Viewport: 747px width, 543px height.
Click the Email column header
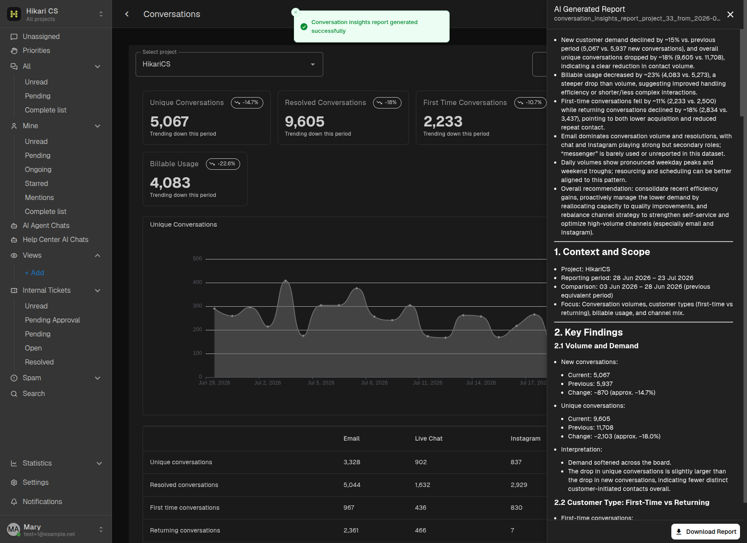point(352,439)
